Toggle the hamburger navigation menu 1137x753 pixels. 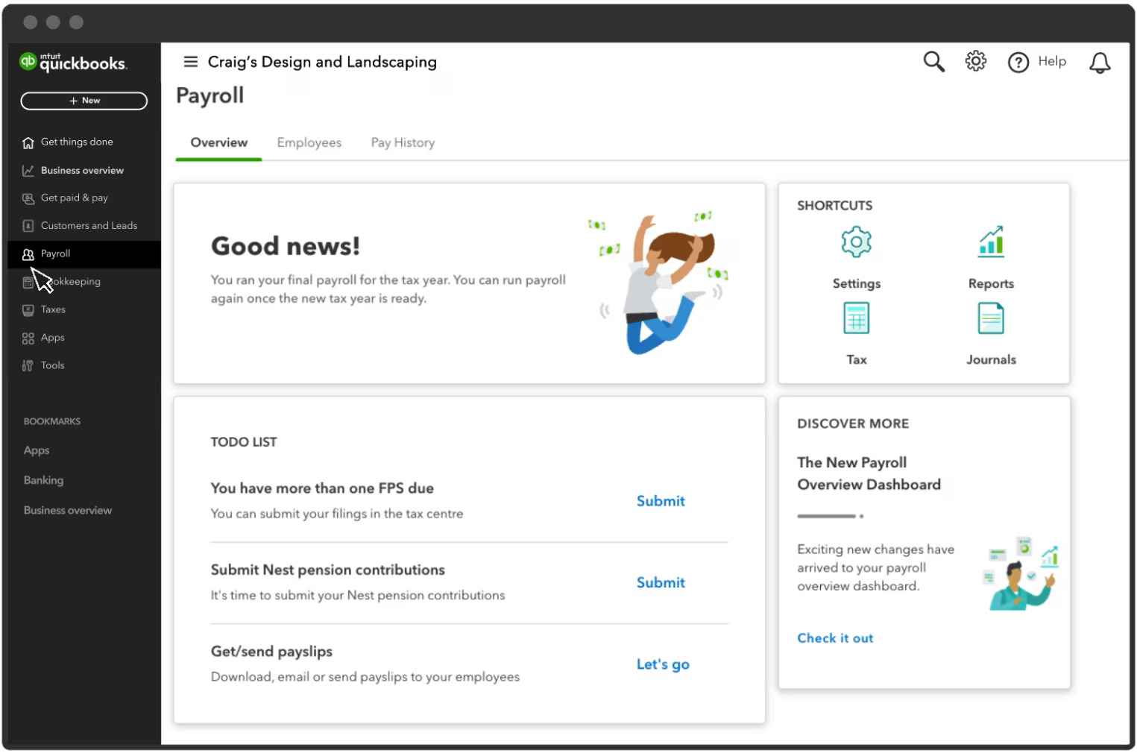191,61
